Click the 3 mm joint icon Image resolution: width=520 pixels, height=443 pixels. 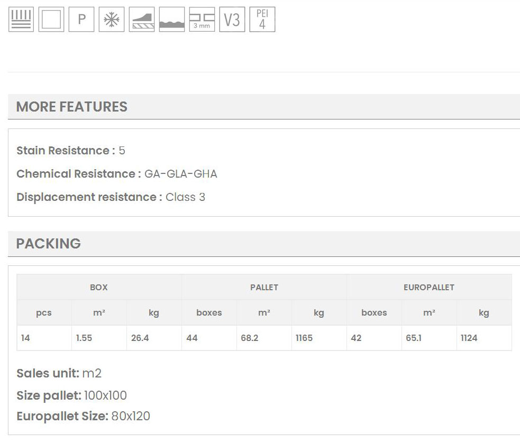[x=202, y=20]
